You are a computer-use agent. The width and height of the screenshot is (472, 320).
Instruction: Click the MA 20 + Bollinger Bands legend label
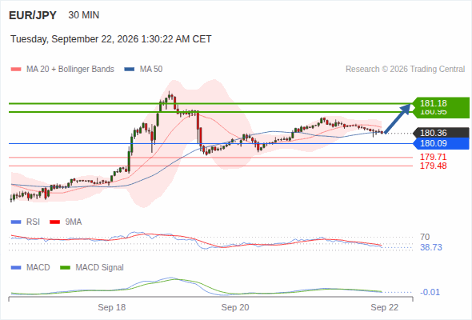pyautogui.click(x=70, y=70)
